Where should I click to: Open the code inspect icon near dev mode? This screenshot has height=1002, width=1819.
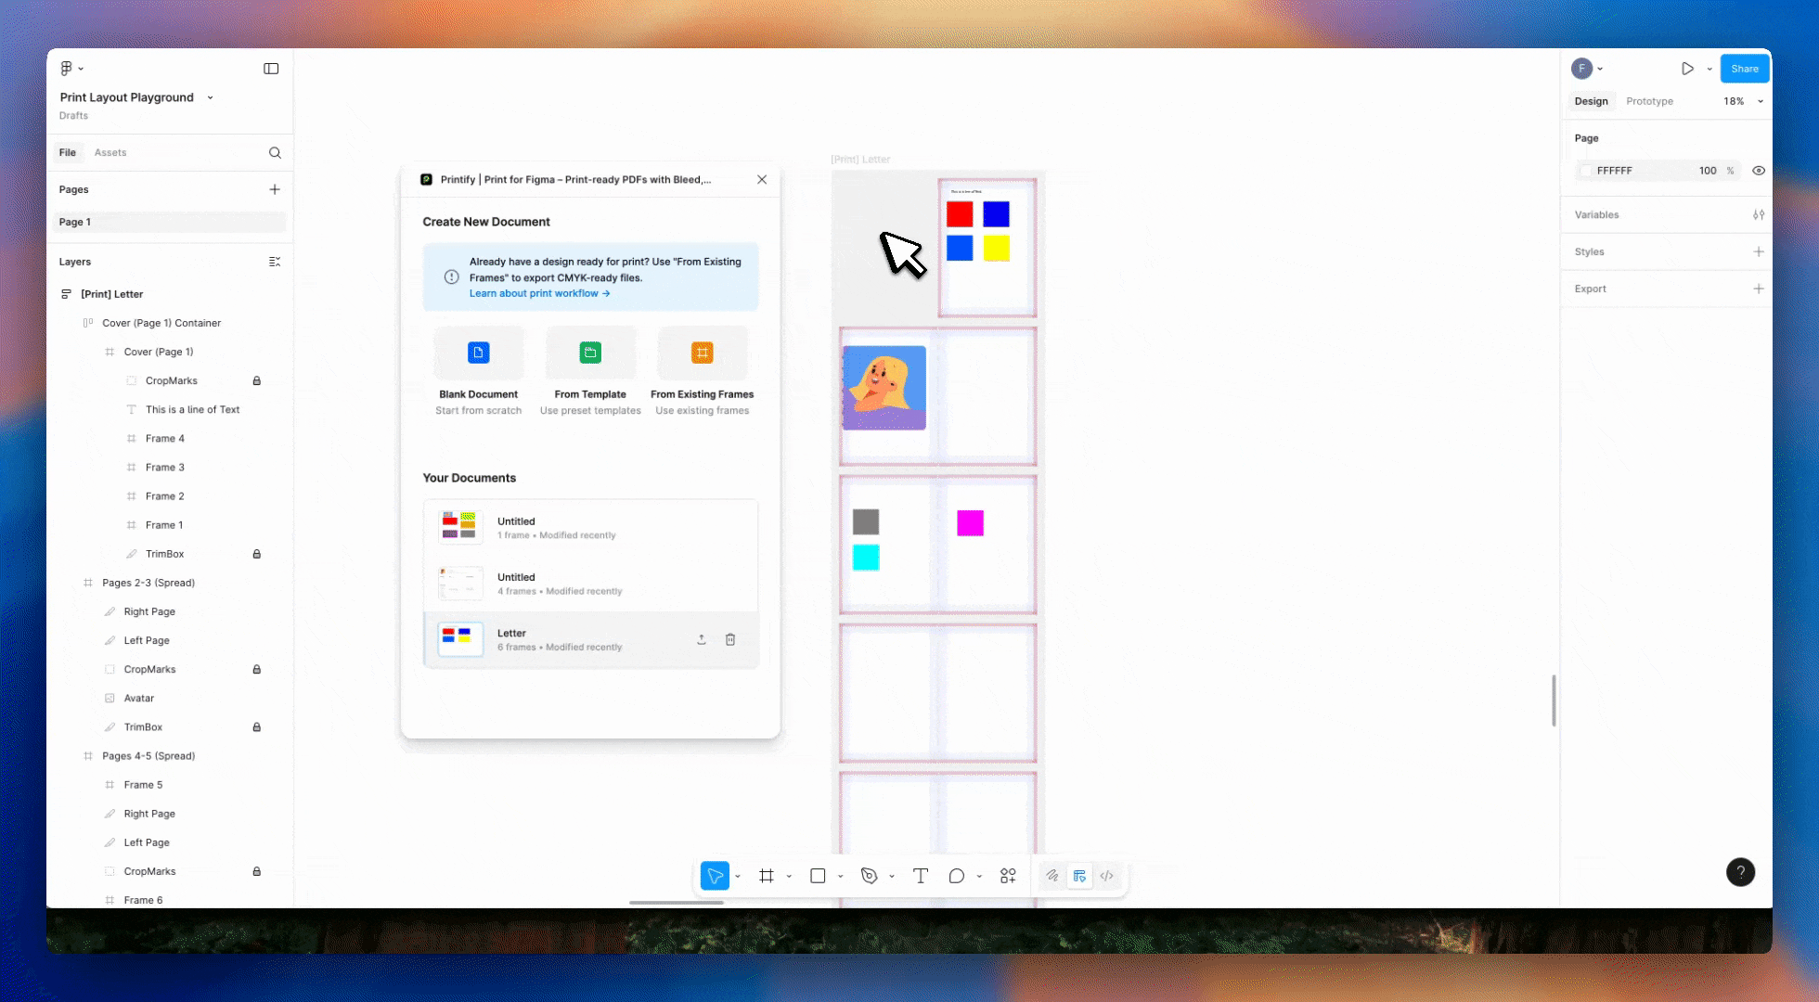[1106, 875]
